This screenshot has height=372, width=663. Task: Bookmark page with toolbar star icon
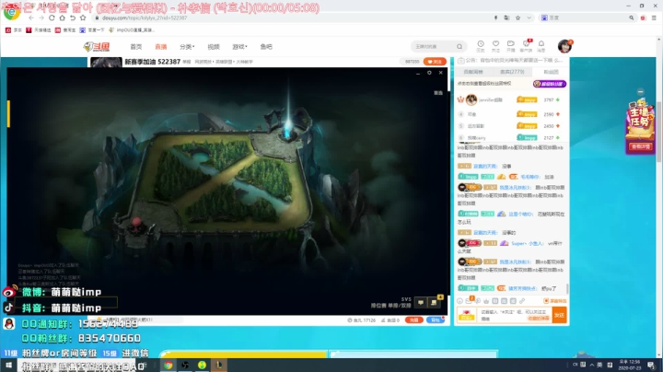point(83,17)
